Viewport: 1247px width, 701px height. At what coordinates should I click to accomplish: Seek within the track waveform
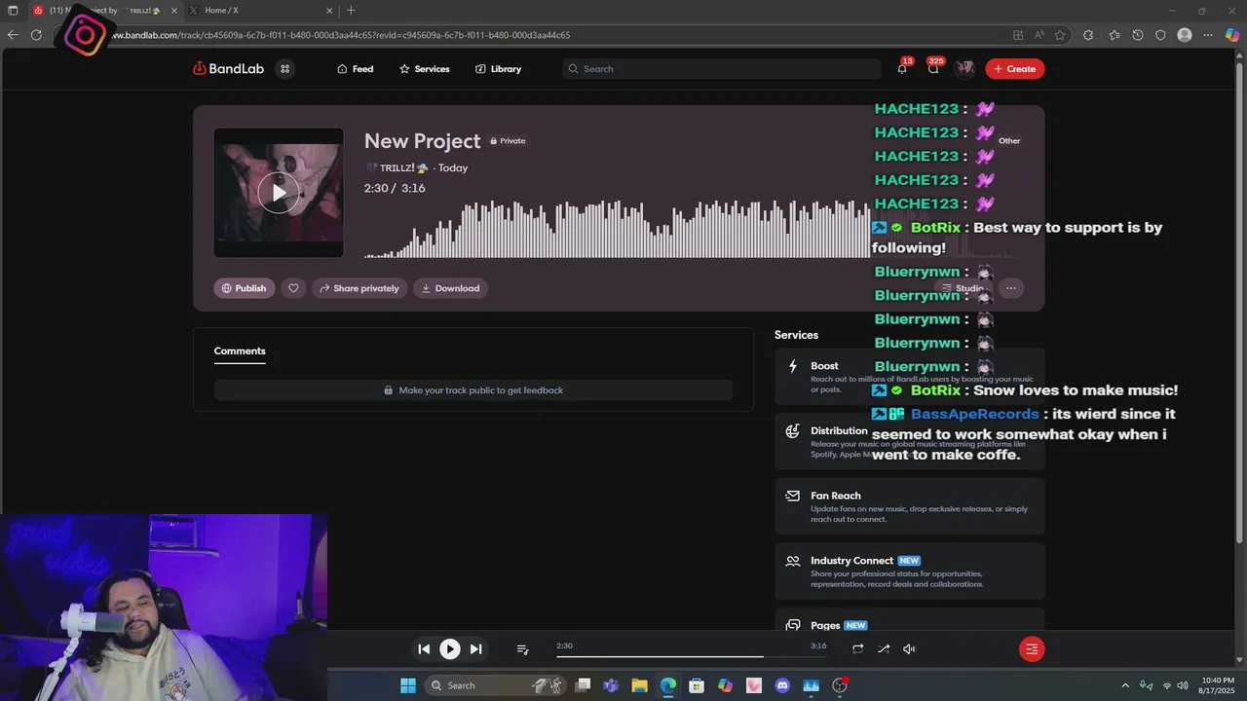693,229
